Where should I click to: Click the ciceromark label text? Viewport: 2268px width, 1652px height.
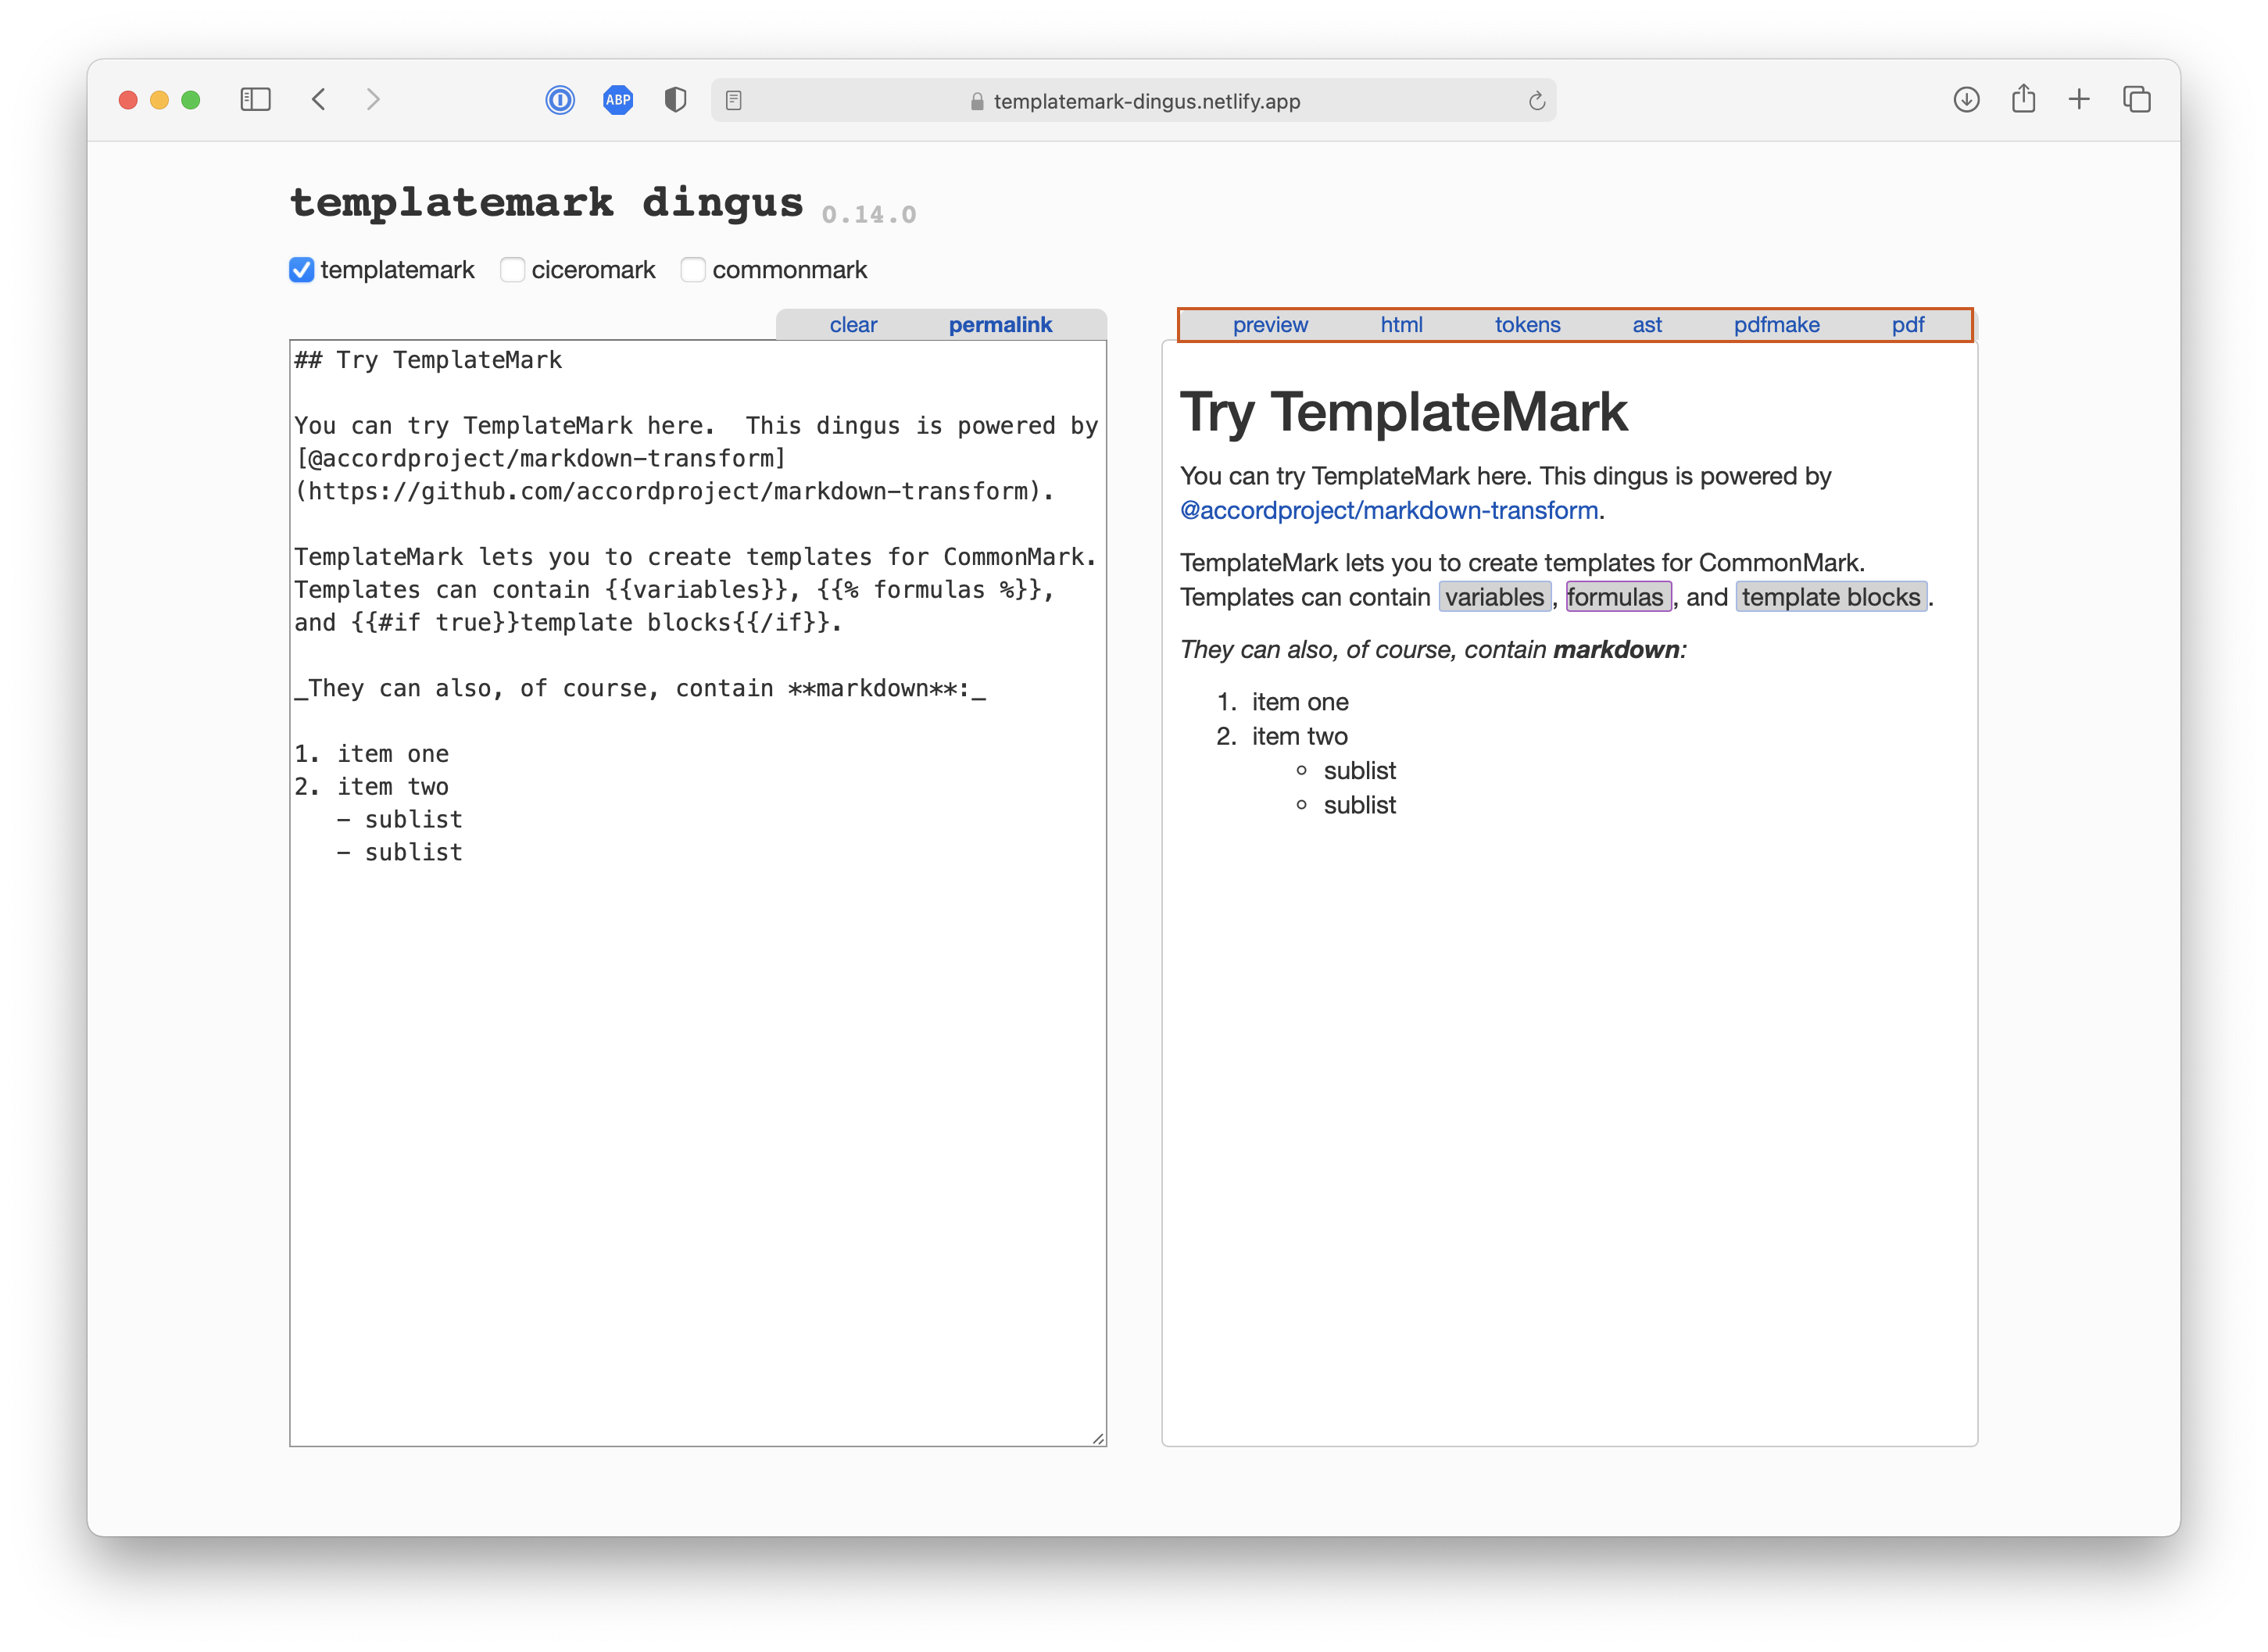coord(593,270)
